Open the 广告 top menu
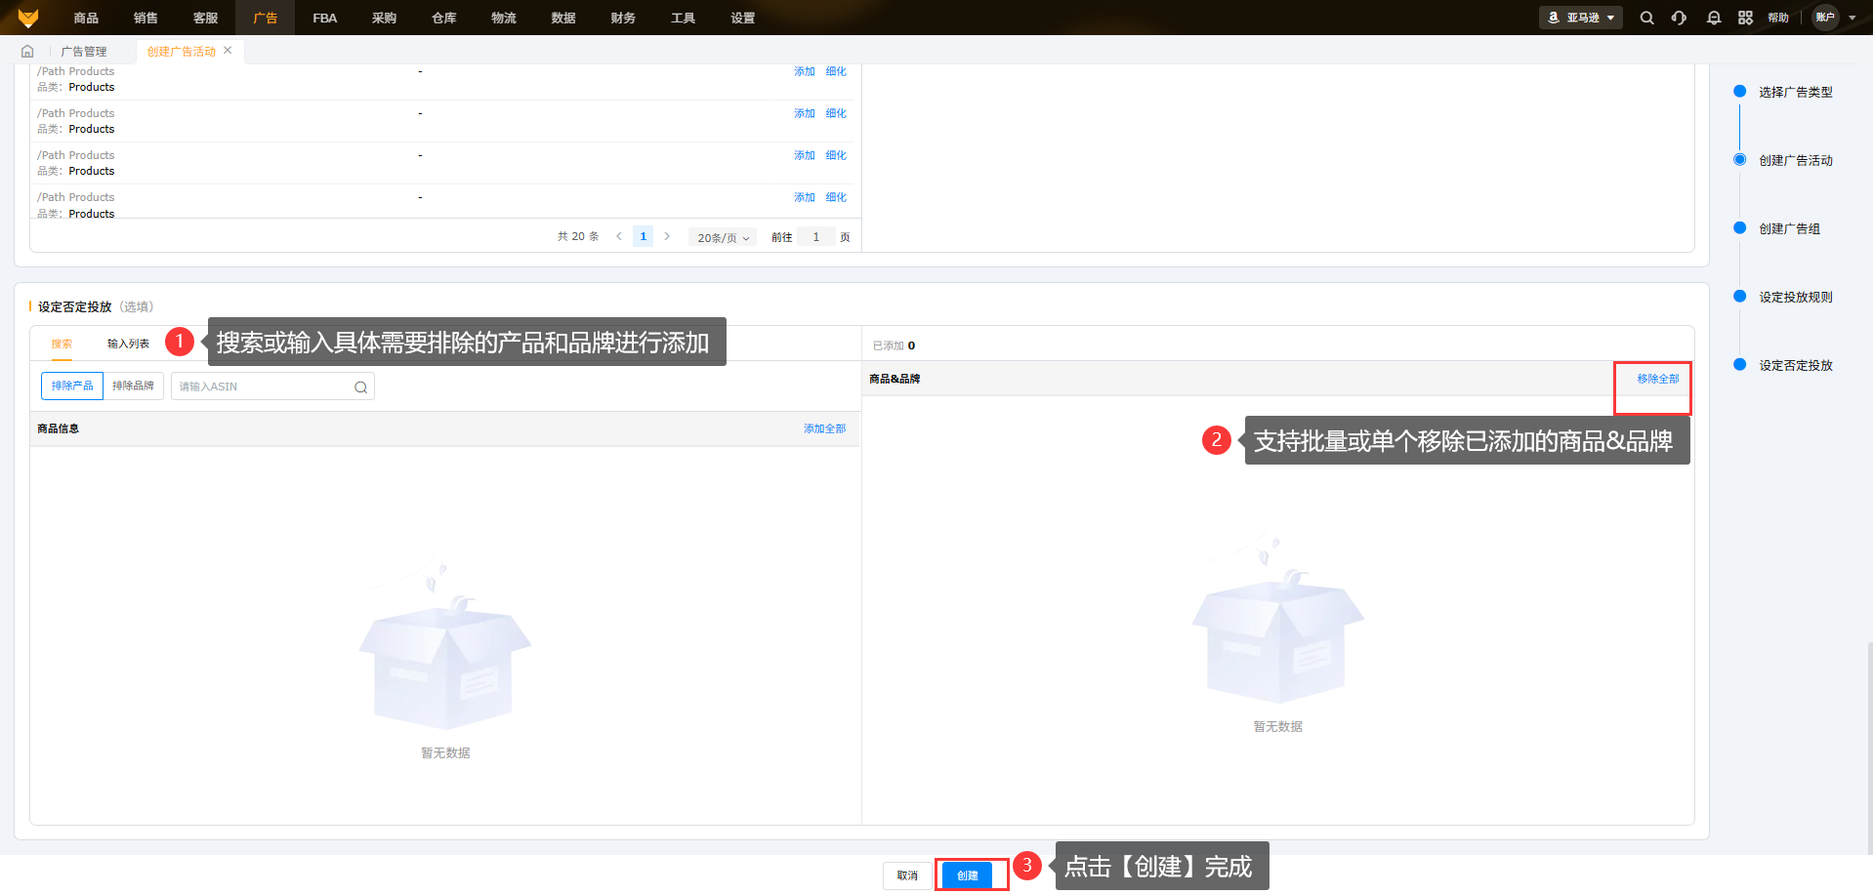Viewport: 1873px width, 894px height. (x=265, y=18)
